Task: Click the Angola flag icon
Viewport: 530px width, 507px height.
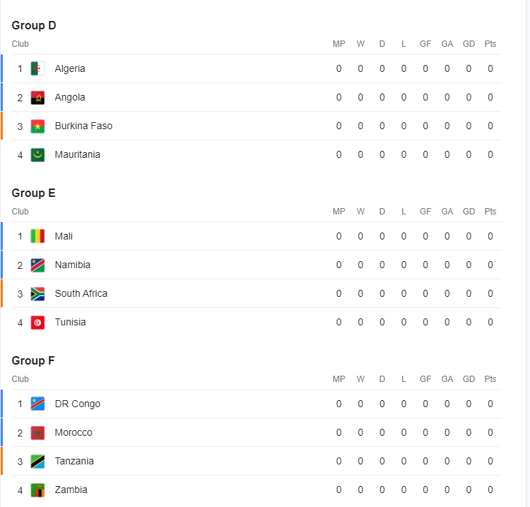Action: (x=38, y=98)
